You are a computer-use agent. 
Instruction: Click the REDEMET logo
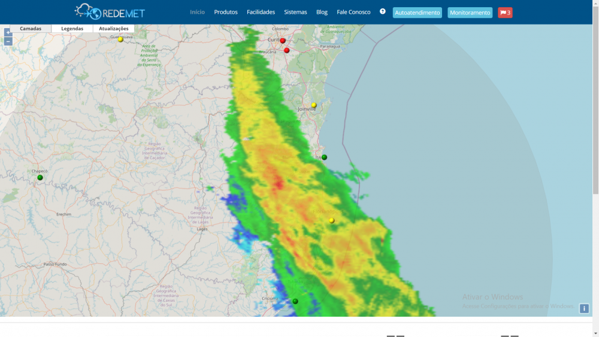point(110,11)
